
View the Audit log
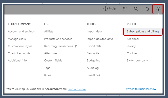[x=93, y=68]
